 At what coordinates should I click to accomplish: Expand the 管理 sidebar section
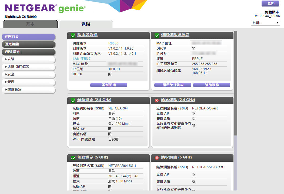[x=28, y=82]
